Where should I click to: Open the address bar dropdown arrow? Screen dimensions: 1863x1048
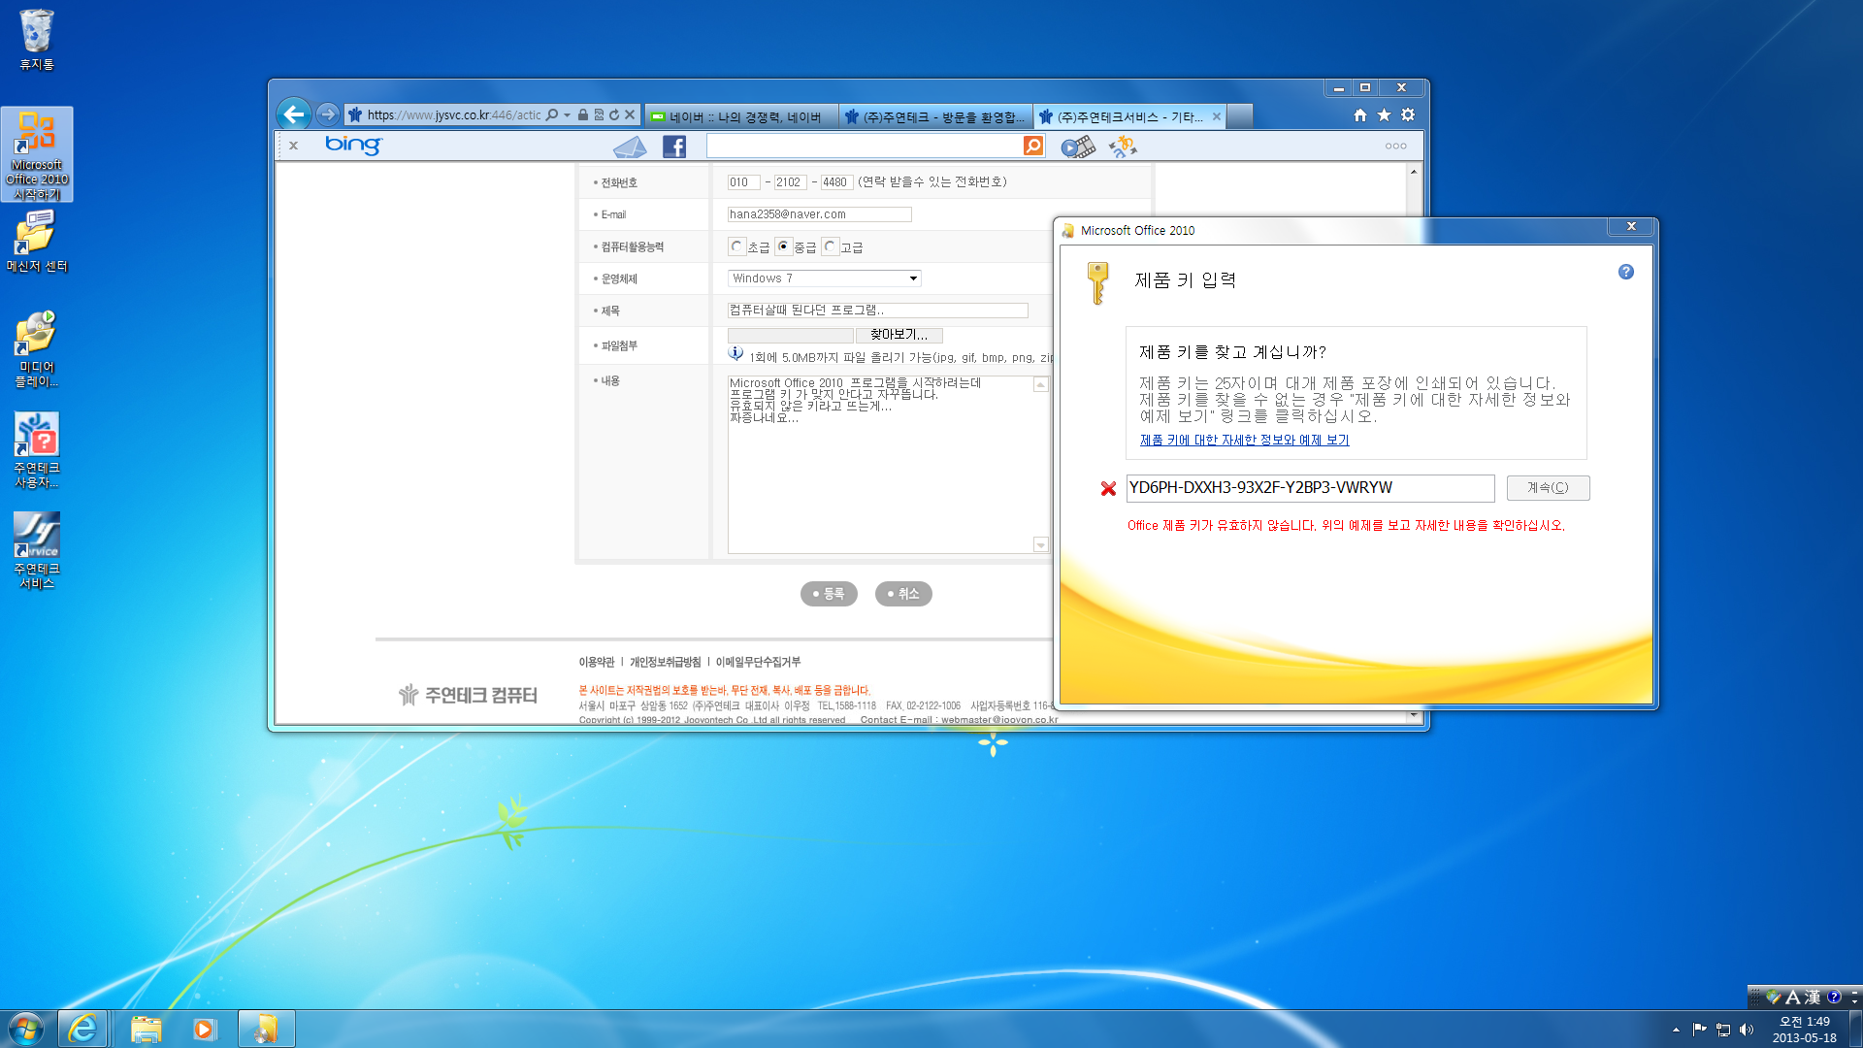tap(568, 115)
